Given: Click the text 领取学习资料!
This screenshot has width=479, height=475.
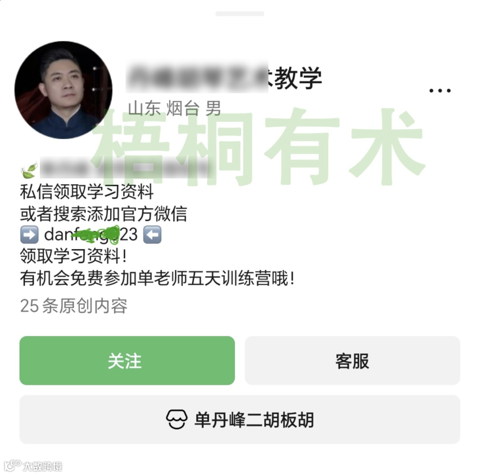Looking at the screenshot, I should point(73,256).
